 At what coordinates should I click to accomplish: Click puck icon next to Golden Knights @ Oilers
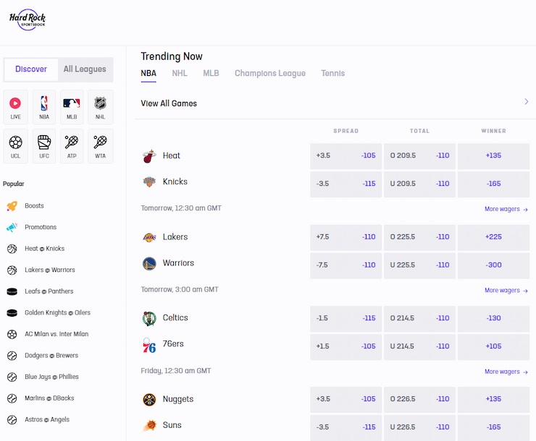pyautogui.click(x=12, y=313)
